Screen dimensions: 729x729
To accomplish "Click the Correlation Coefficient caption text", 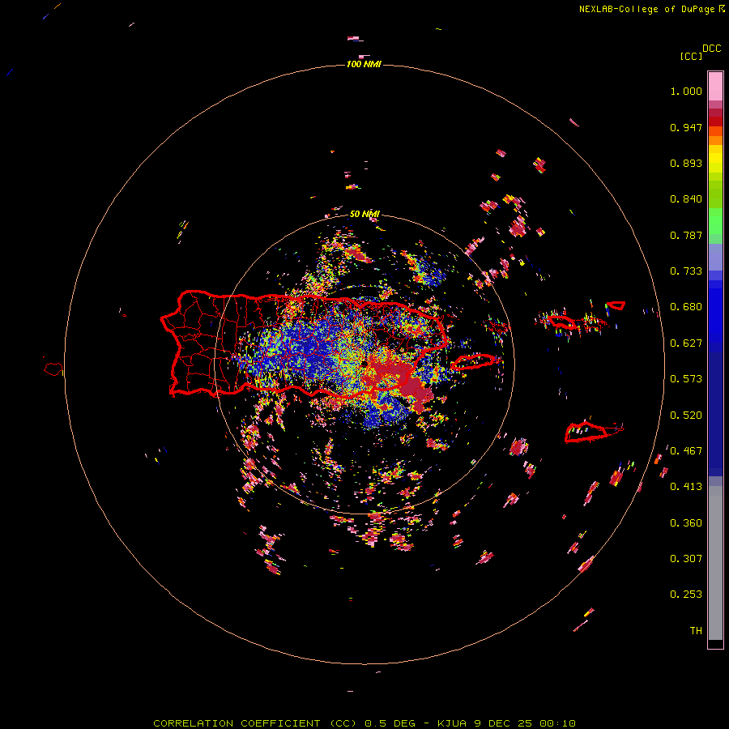I will click(364, 723).
